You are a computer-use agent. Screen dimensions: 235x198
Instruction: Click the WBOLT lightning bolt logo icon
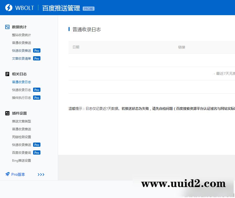9,8
